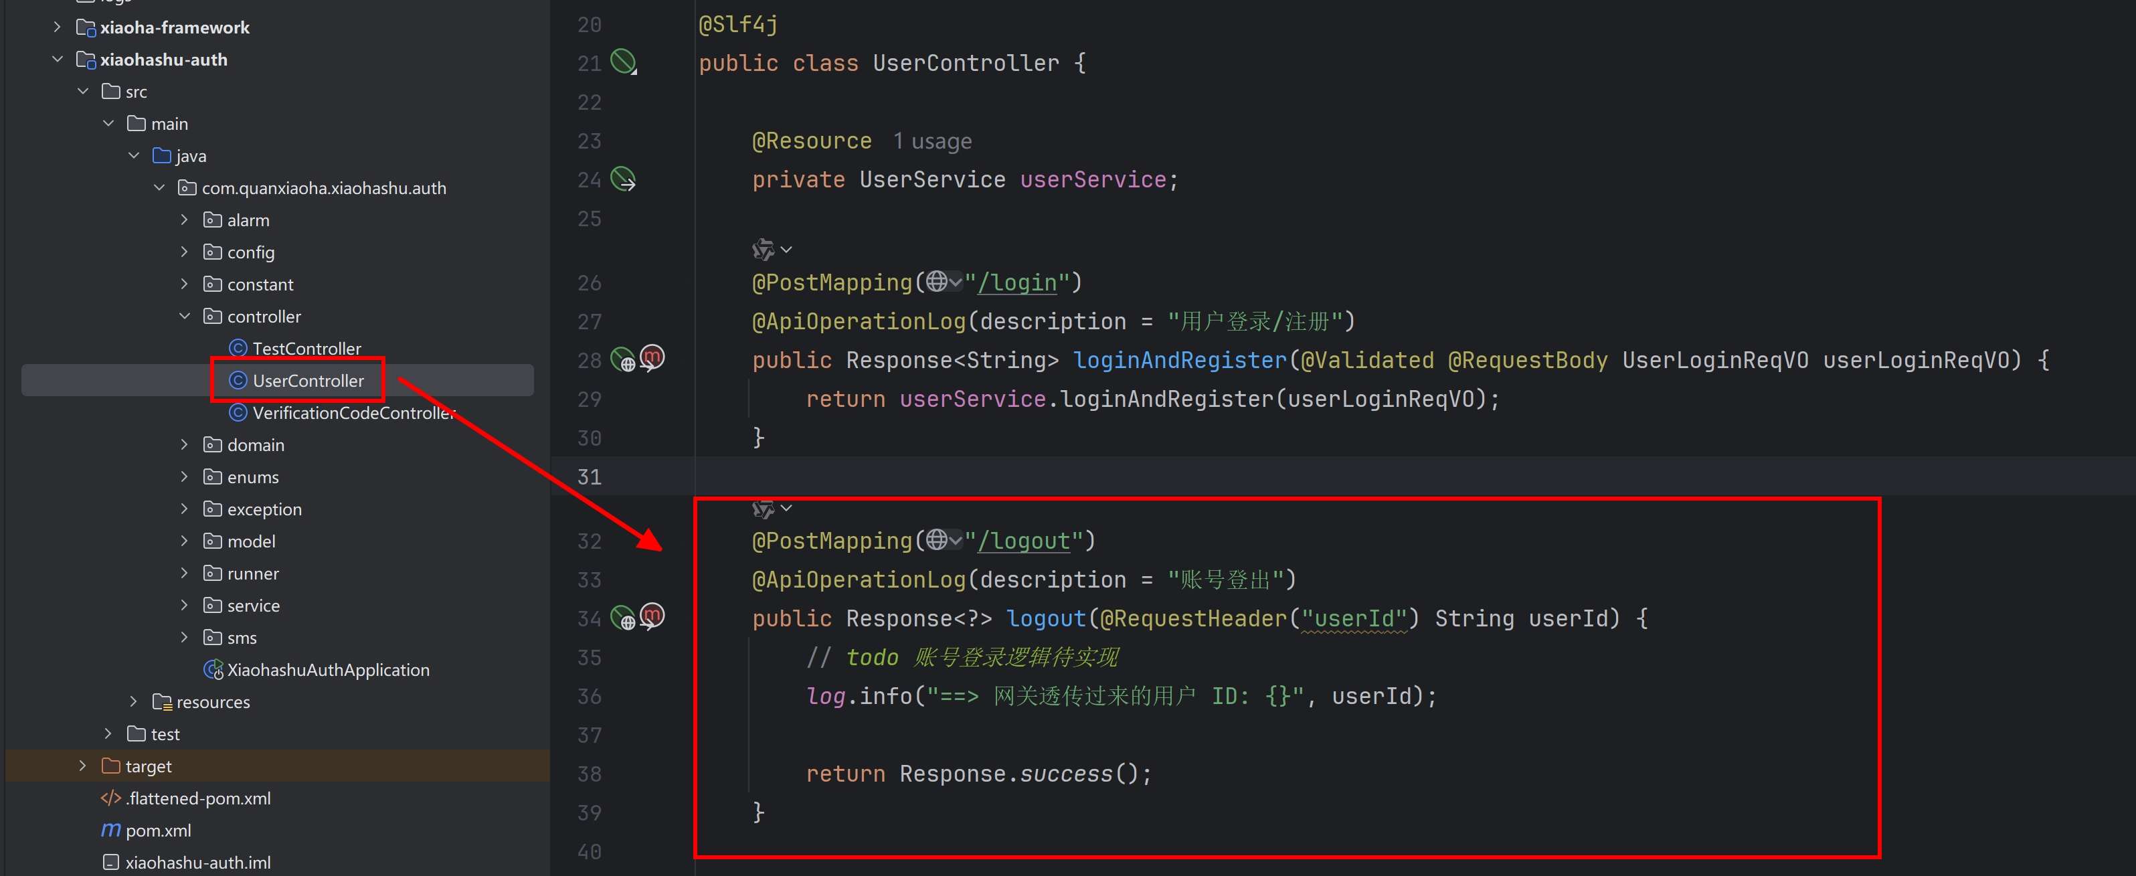Image resolution: width=2136 pixels, height=876 pixels.
Task: Click the request mapping gutter icon on line 28
Action: 624,360
